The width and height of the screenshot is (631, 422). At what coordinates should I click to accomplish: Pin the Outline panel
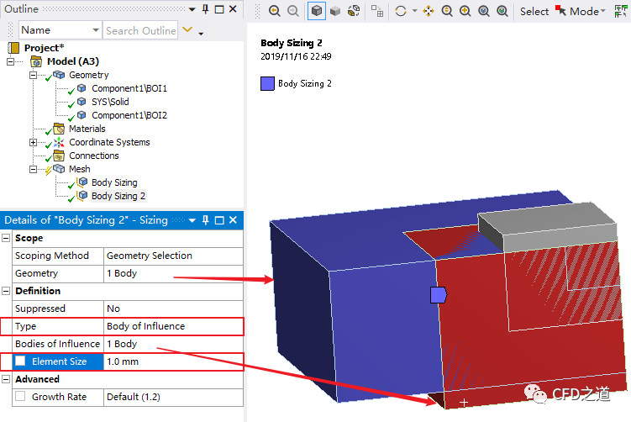point(204,9)
